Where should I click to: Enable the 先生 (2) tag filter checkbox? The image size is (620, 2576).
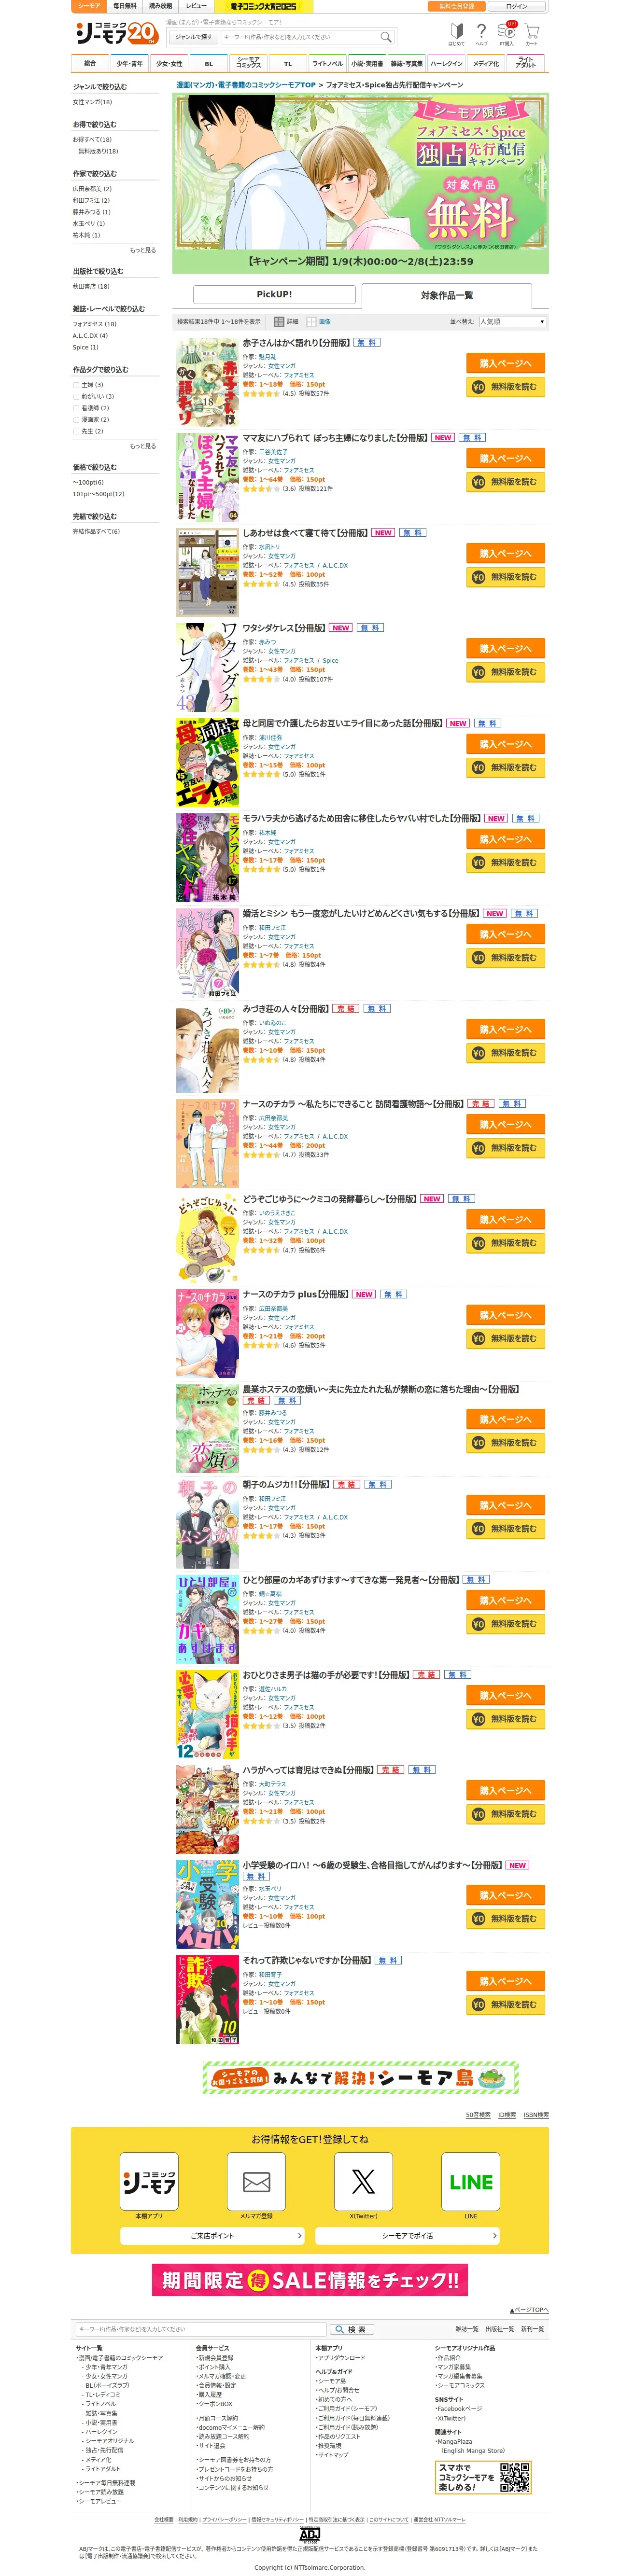(x=76, y=431)
